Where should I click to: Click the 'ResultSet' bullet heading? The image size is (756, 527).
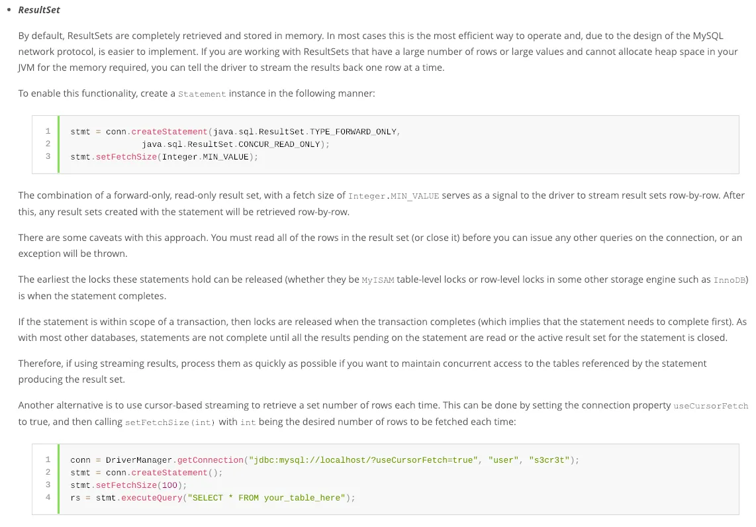tap(39, 10)
